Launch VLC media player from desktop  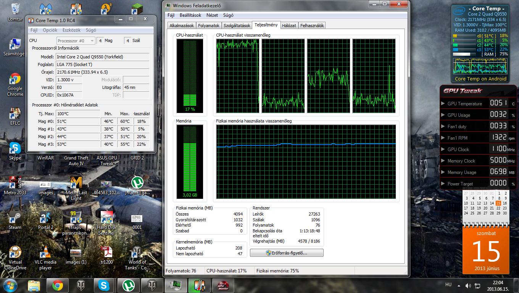click(x=45, y=258)
